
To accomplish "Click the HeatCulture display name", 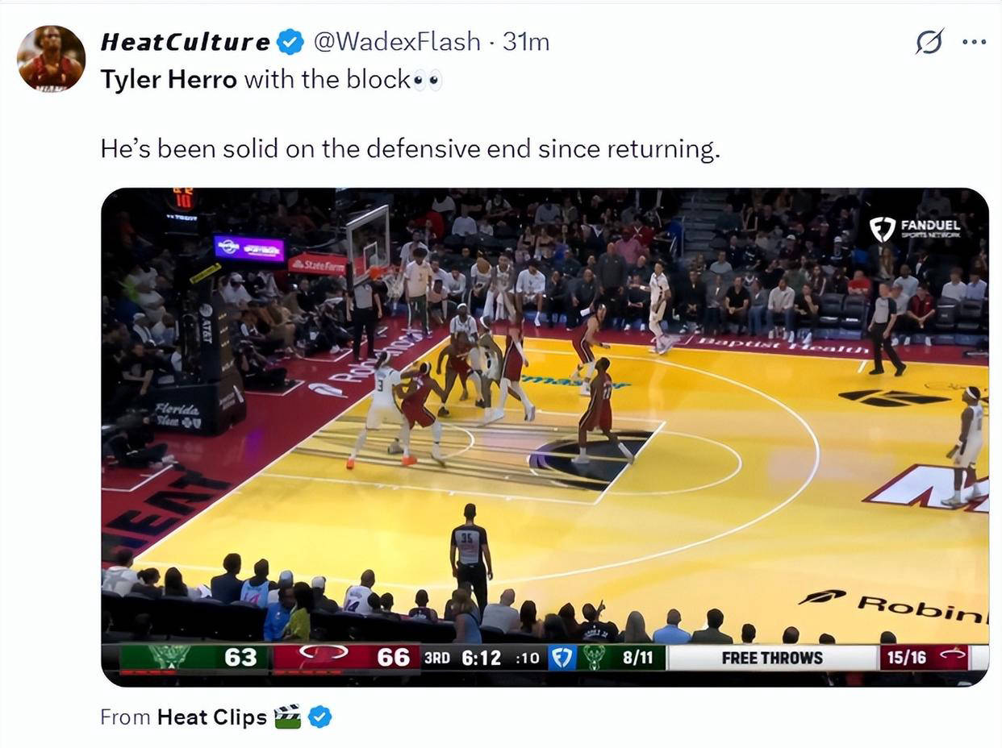I will tap(186, 42).
